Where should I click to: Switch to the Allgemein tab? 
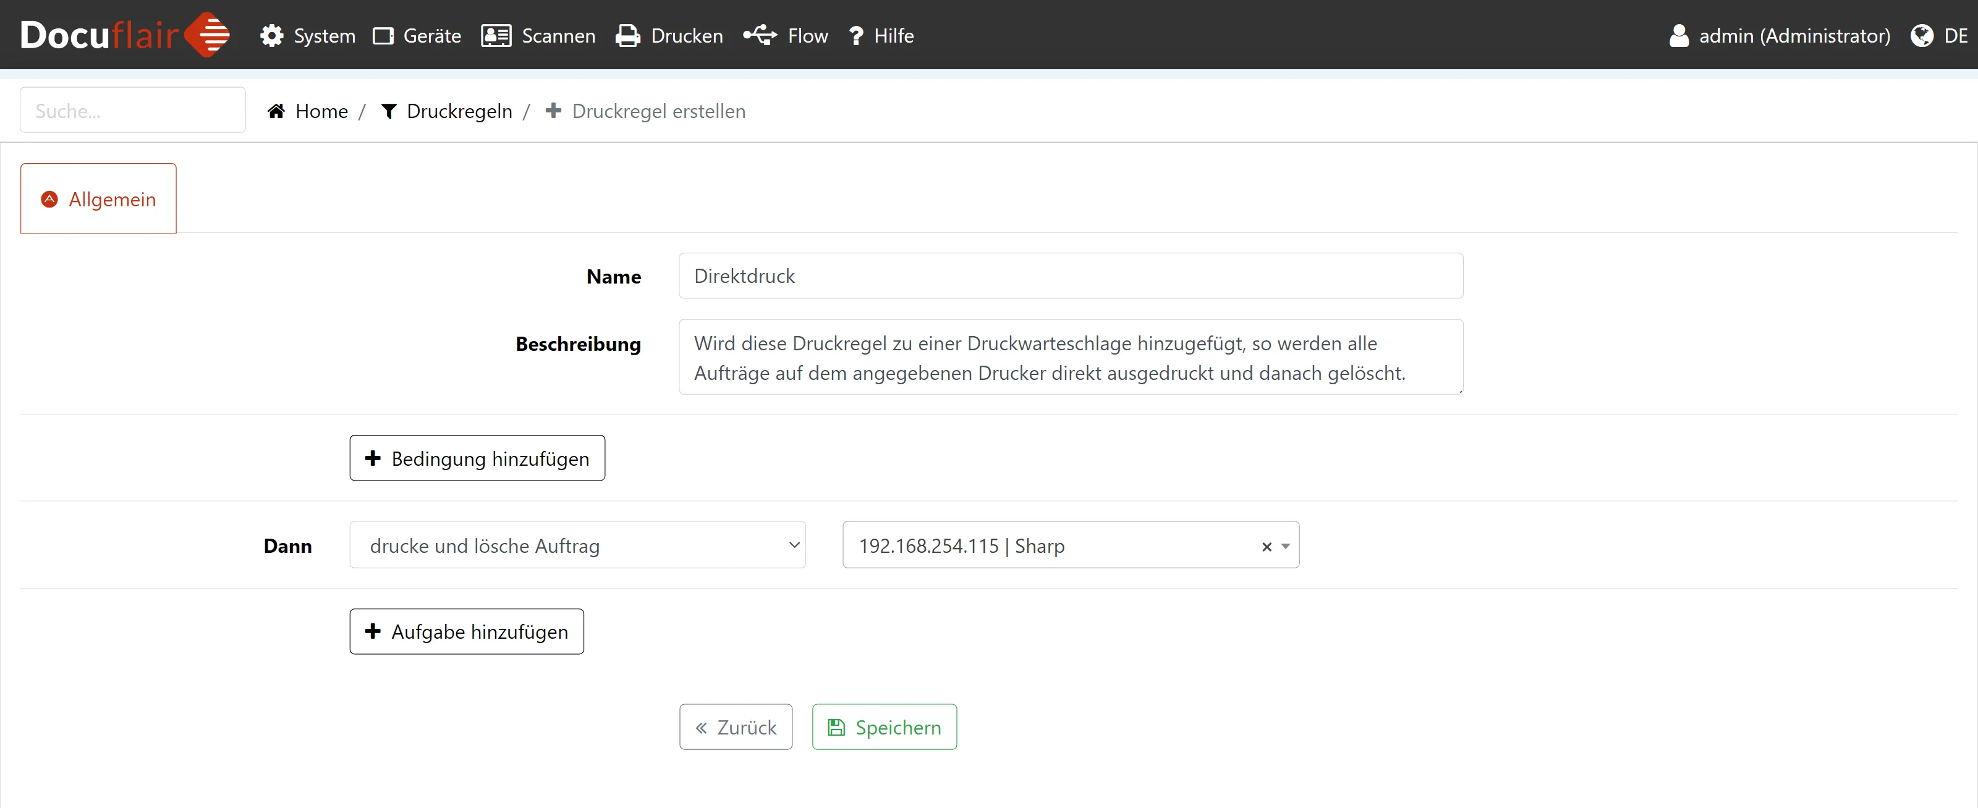coord(98,200)
